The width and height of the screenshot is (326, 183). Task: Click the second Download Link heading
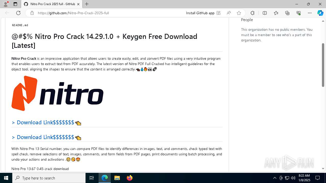[46, 137]
